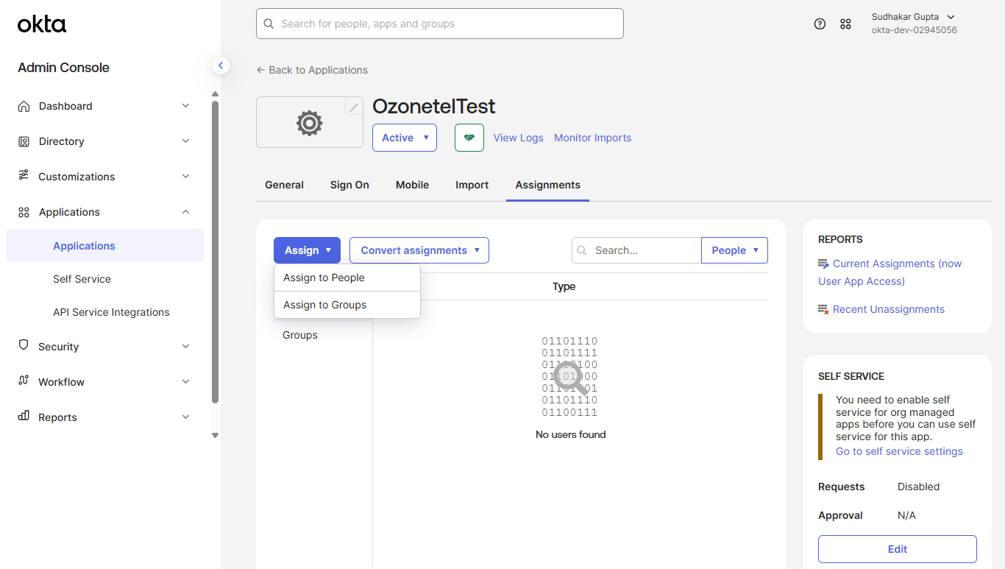This screenshot has height=569, width=1005.
Task: Open Current Assignments report link
Action: pos(890,272)
